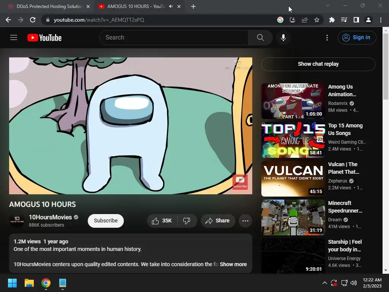389x292 pixels.
Task: Open Notepad icon on taskbar
Action: (x=63, y=283)
